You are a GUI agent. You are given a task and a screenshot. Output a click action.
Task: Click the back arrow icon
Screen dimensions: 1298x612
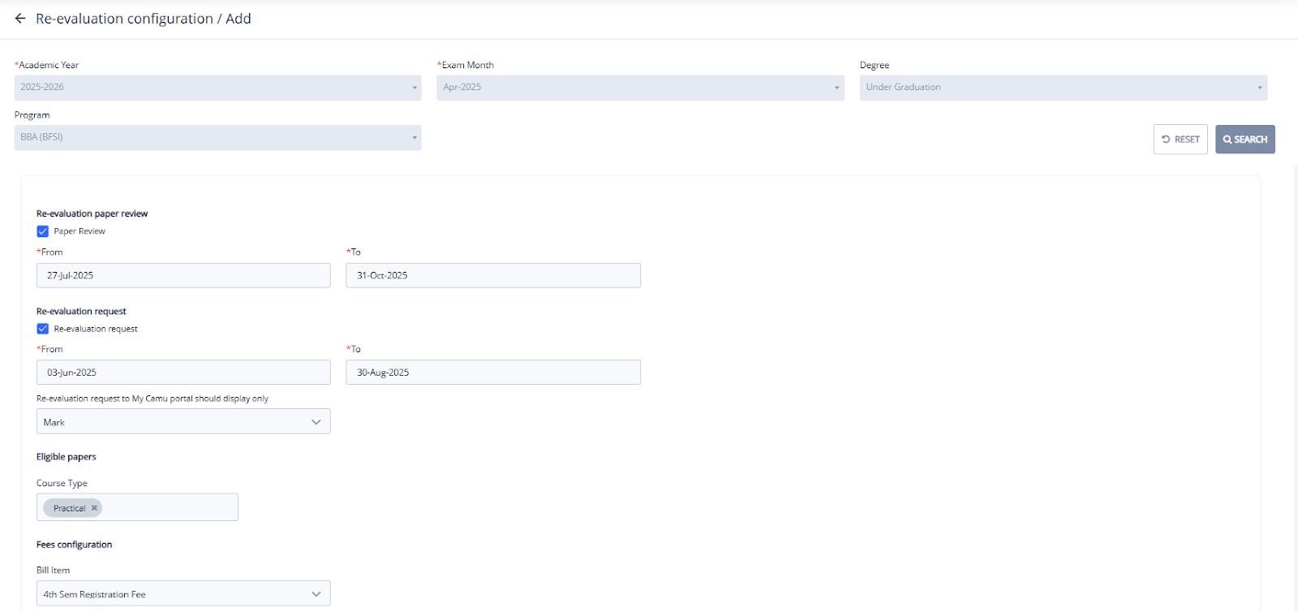20,19
